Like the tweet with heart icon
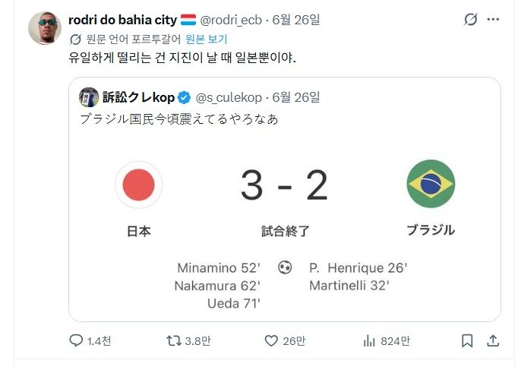 (271, 340)
